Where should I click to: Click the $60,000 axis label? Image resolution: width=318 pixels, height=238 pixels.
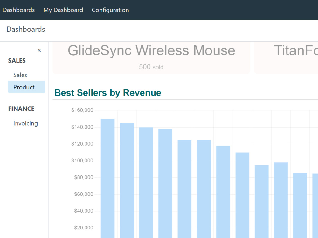[84, 194]
